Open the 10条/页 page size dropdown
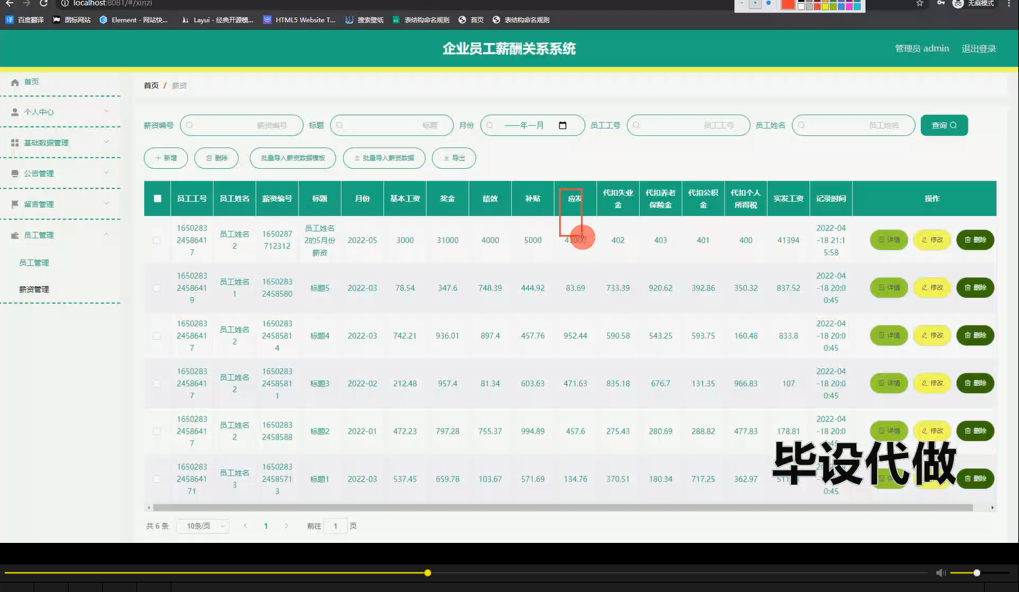 coord(203,526)
